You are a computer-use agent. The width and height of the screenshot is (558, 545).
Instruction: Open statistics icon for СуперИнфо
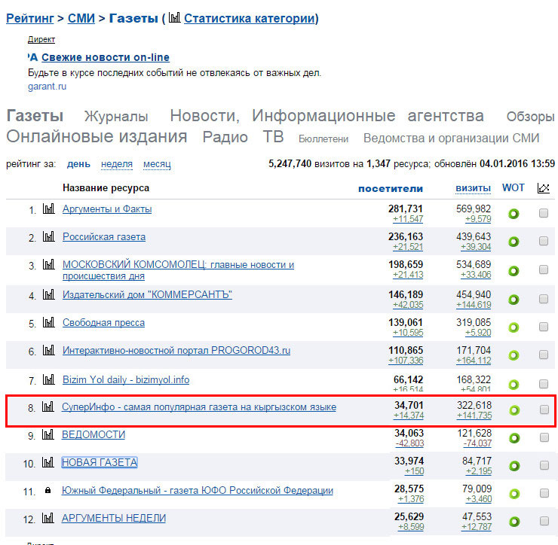(48, 406)
